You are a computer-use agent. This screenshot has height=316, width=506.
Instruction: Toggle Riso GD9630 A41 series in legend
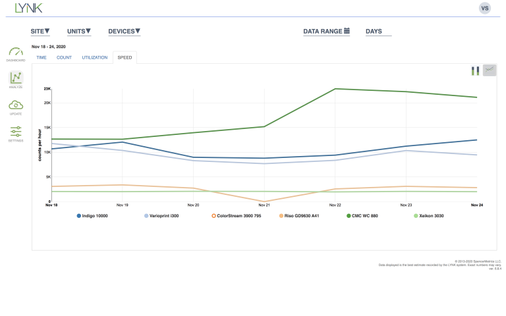[x=299, y=216]
